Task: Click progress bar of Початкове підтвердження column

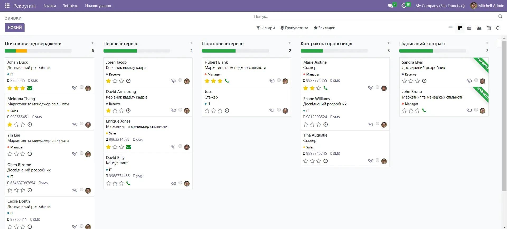Action: 38,51
